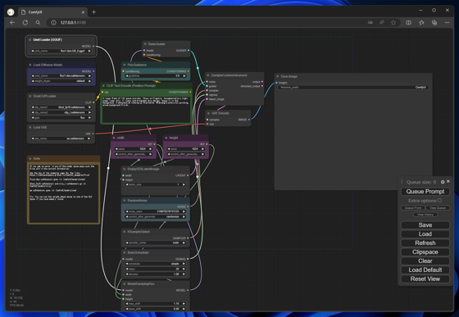Open unet_name combo in Load Diffusion Model
Viewport: 459px width, 317px height.
pyautogui.click(x=61, y=75)
